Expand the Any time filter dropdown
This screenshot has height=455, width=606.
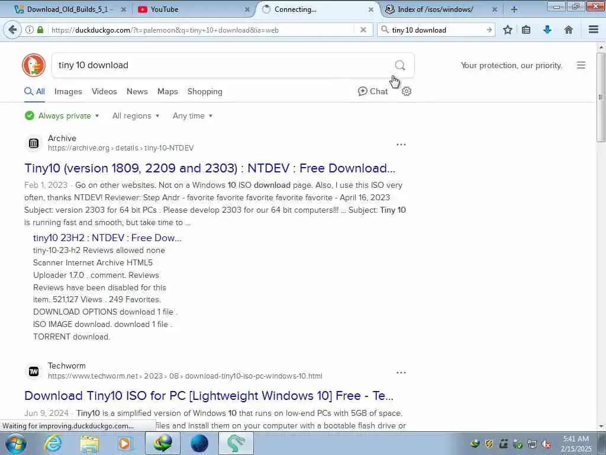pos(192,116)
